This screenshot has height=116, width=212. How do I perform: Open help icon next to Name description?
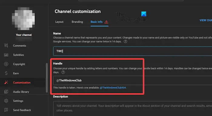coord(125,41)
